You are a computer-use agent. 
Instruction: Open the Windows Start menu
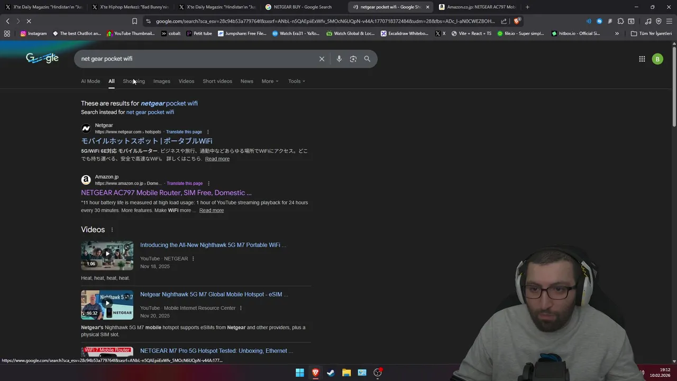300,373
